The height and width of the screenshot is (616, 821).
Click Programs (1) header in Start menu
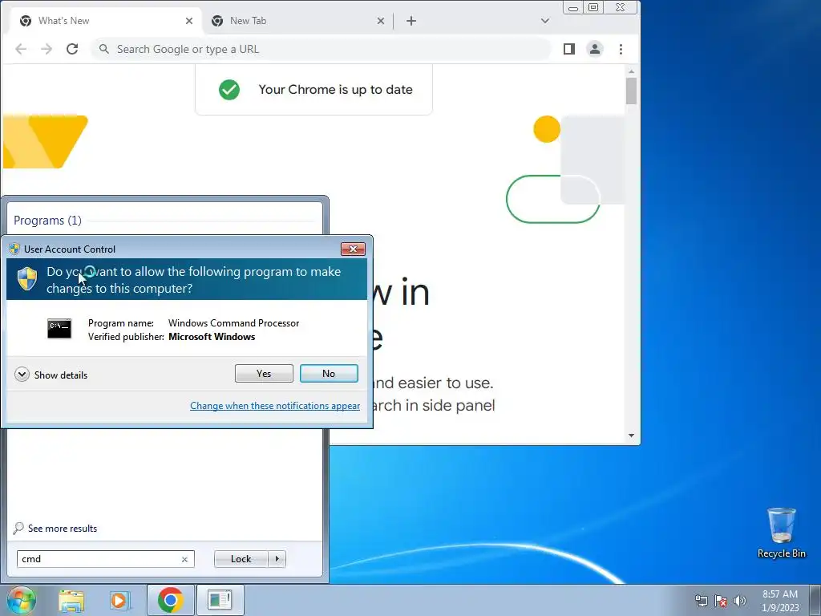coord(47,221)
